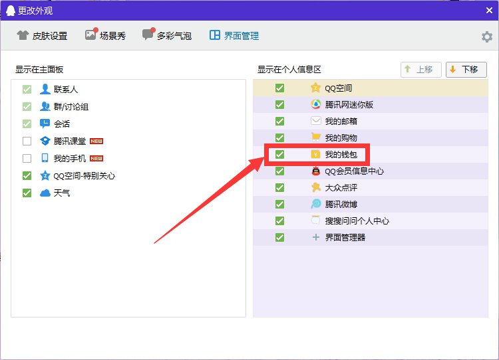Click the grayed 会话 checkbox
Image resolution: width=499 pixels, height=360 pixels.
27,124
